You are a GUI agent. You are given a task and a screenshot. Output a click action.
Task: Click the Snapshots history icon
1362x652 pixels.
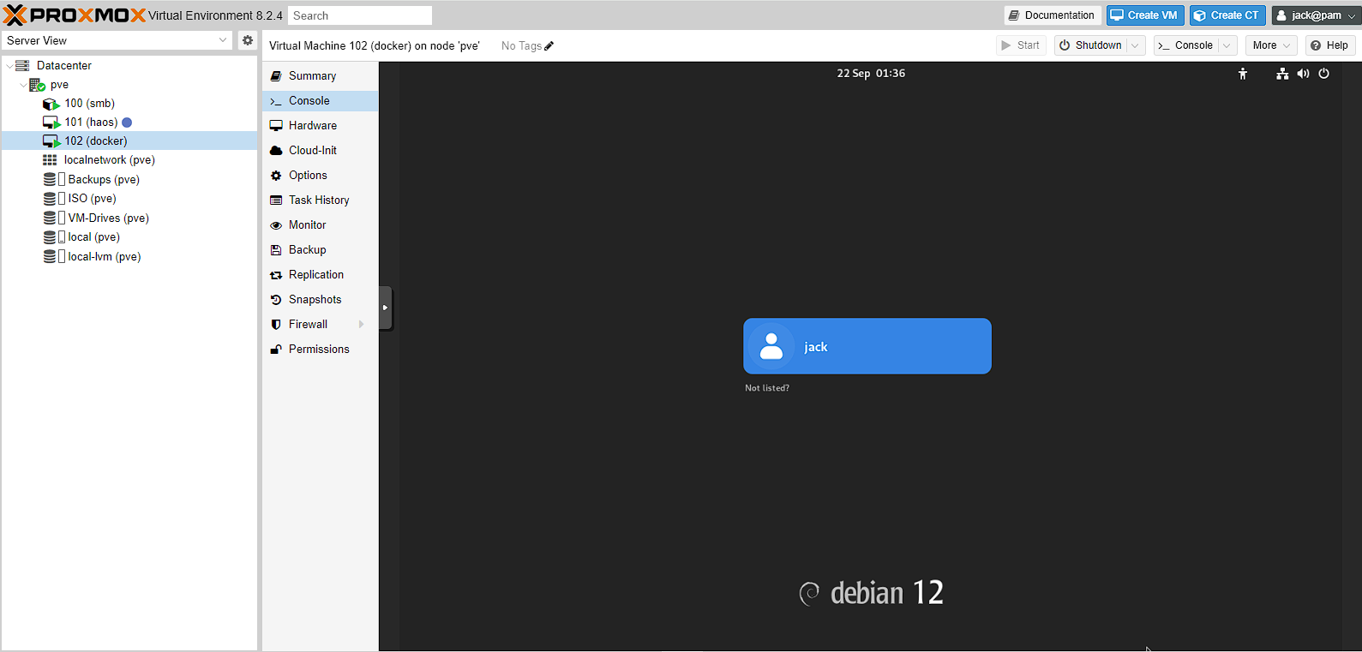[276, 300]
